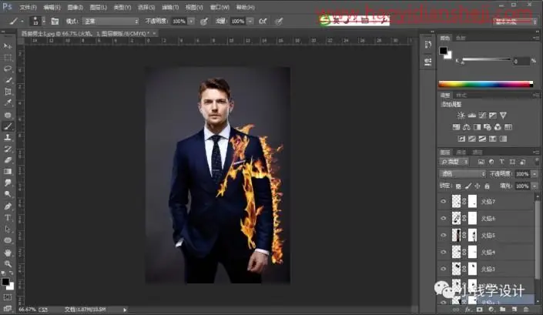Open layer opacity dropdown arrow
The width and height of the screenshot is (543, 315).
tap(535, 174)
